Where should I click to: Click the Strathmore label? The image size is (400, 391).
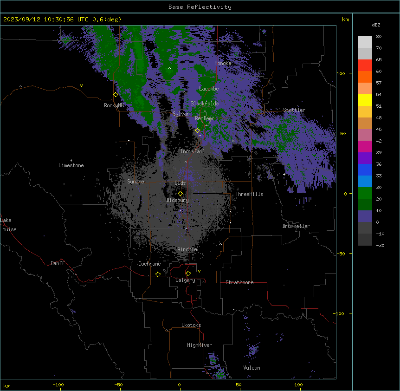point(239,282)
